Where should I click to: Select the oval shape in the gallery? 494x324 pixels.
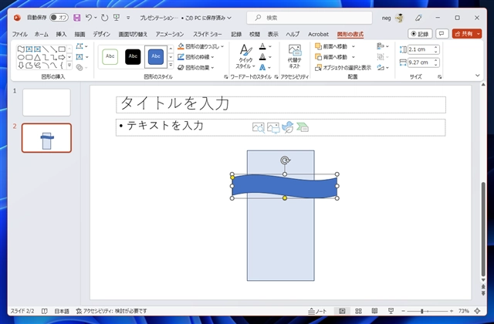click(21, 57)
